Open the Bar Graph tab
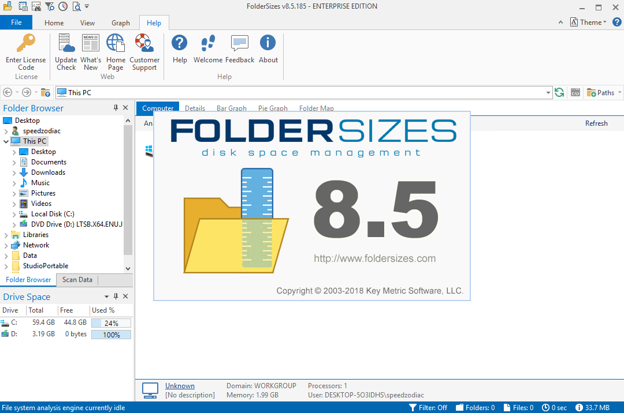 coord(232,108)
